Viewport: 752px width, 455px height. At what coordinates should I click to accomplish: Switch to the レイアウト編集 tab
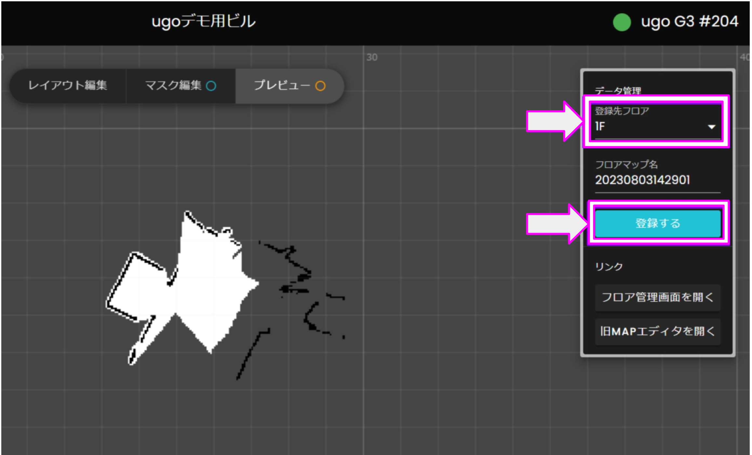(69, 85)
